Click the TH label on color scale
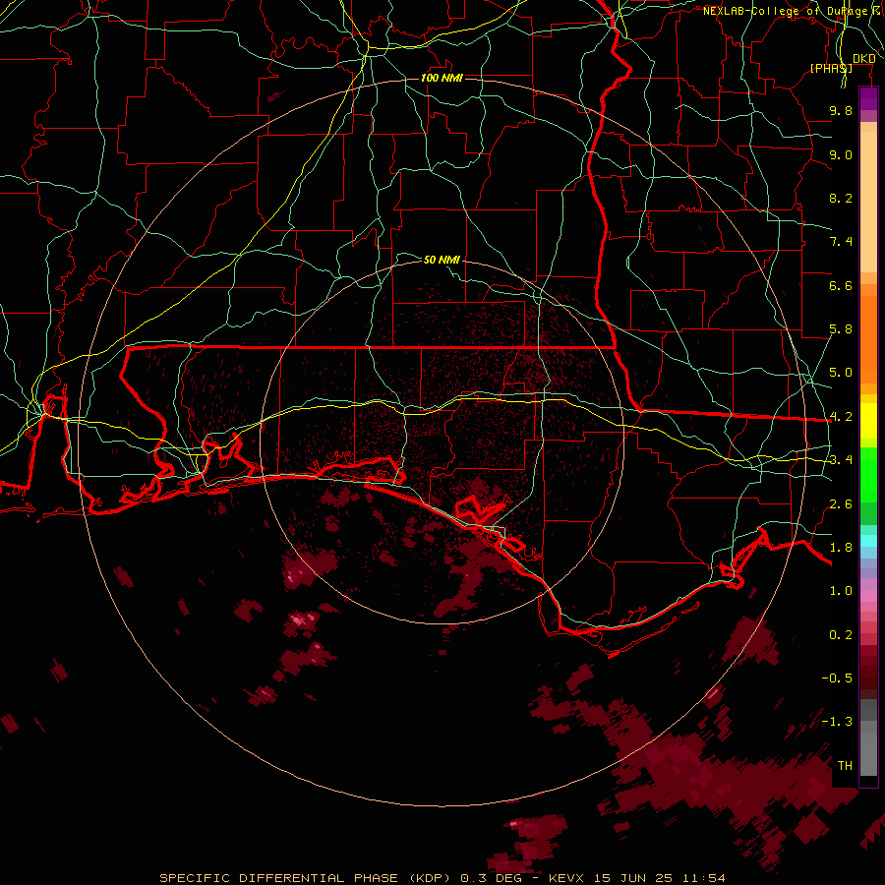This screenshot has height=885, width=885. pos(845,766)
